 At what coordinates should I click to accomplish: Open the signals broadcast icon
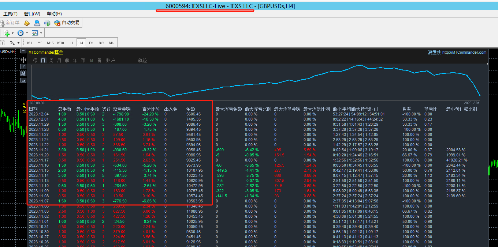(x=47, y=23)
